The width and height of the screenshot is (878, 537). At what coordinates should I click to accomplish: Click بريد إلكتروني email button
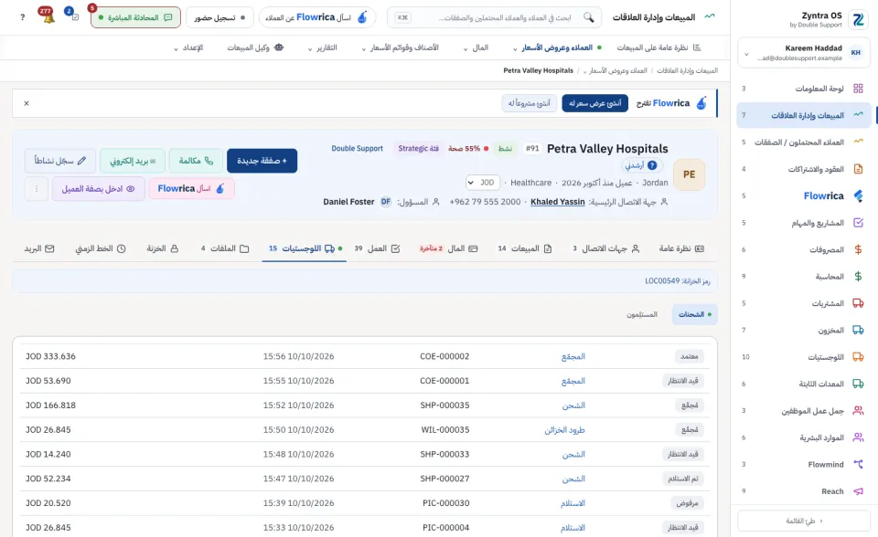pos(133,161)
